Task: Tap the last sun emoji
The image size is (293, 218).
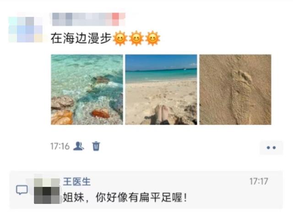Action: click(x=152, y=38)
